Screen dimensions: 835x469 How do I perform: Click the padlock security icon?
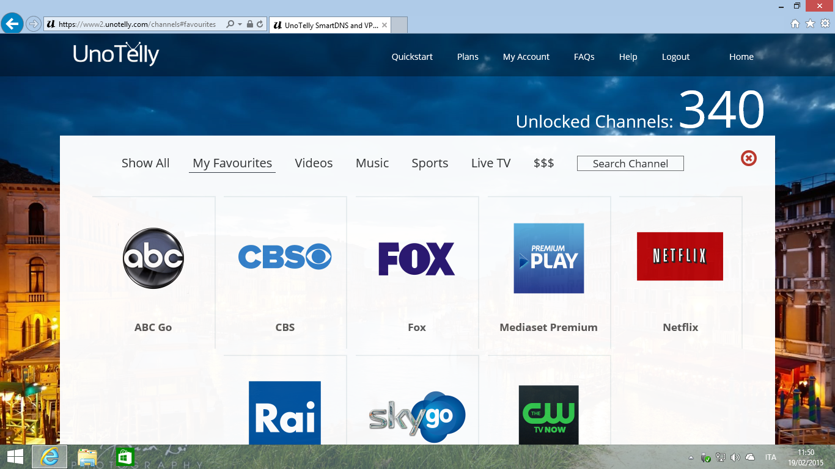[x=249, y=24]
